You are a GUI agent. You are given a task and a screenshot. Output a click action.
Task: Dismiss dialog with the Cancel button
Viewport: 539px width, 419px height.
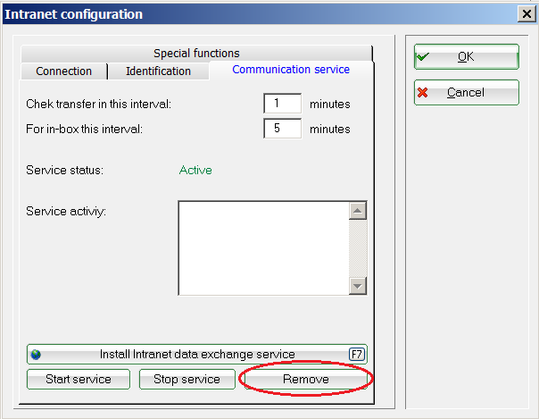(467, 93)
